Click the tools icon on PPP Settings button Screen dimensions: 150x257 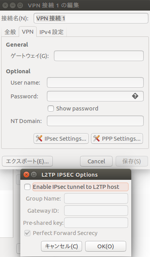(x=96, y=139)
